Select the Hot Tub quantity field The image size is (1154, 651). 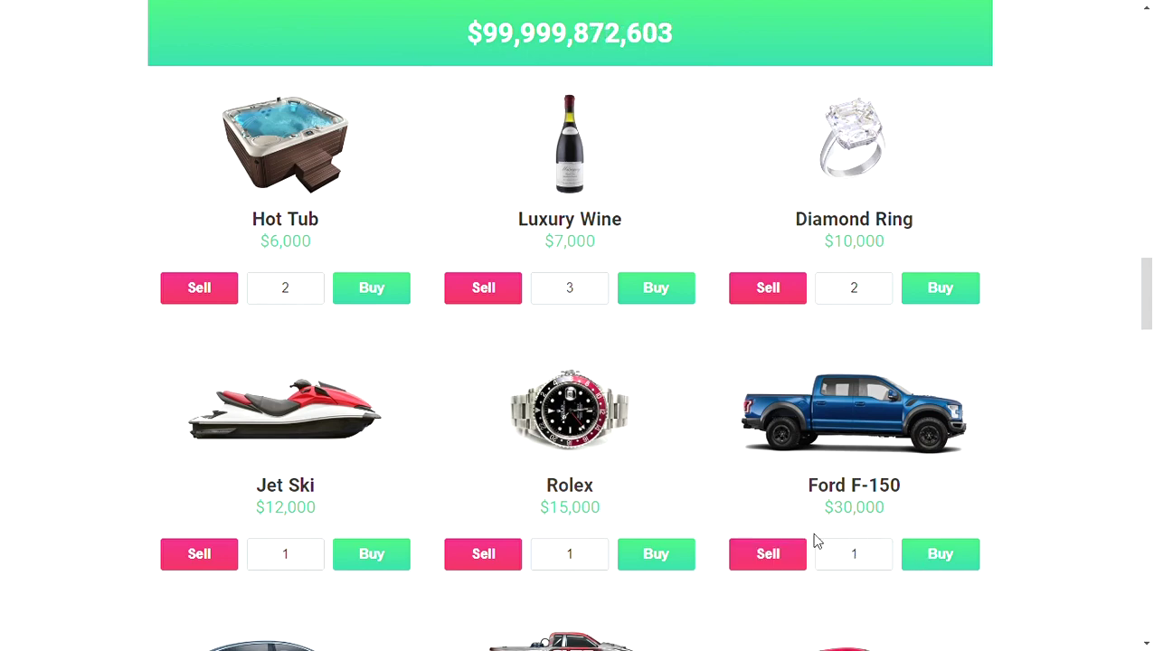(286, 288)
